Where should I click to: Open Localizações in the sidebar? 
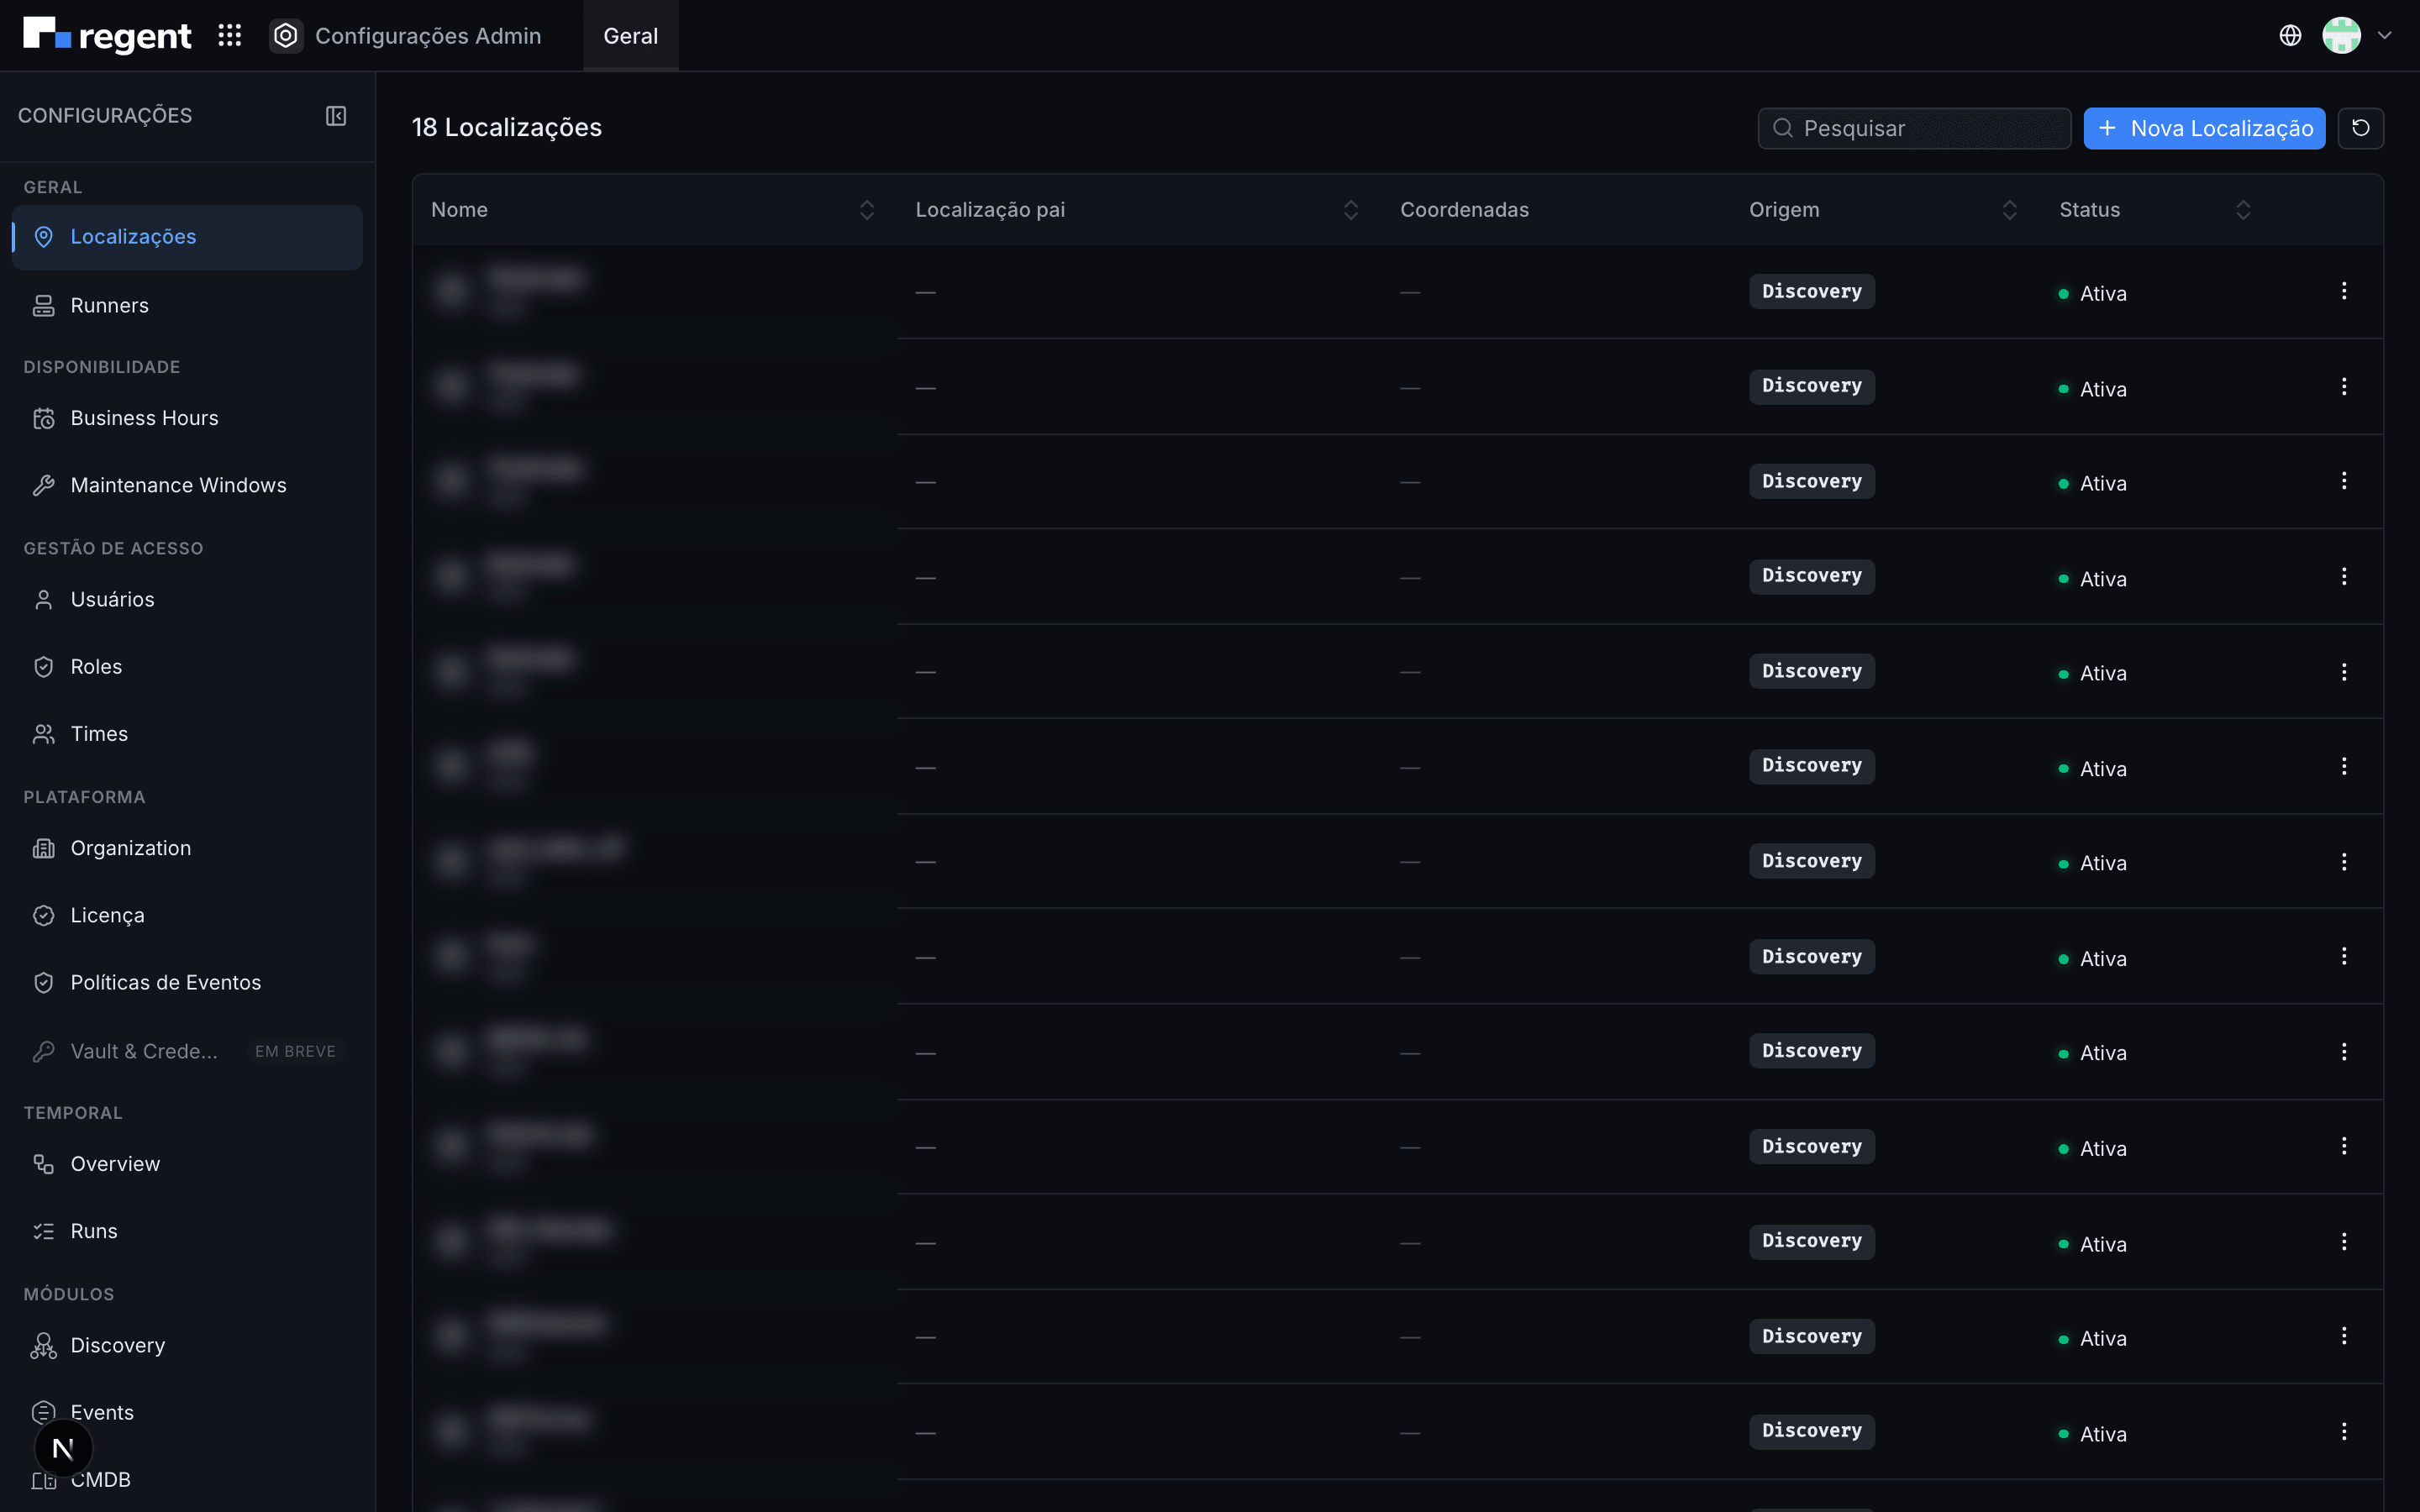pos(187,237)
